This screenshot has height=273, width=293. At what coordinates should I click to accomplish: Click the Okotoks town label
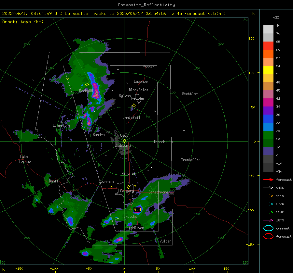[x=130, y=217]
